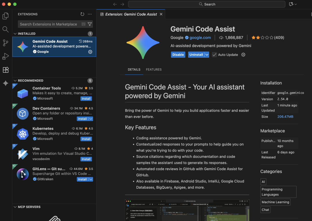Open the google.com publisher link
Image resolution: width=312 pixels, height=221 pixels.
[200, 38]
